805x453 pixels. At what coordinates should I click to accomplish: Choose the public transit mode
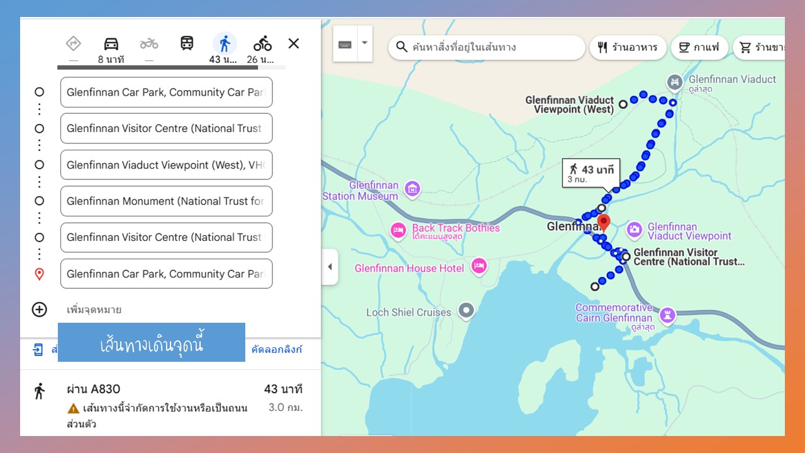[x=187, y=43]
